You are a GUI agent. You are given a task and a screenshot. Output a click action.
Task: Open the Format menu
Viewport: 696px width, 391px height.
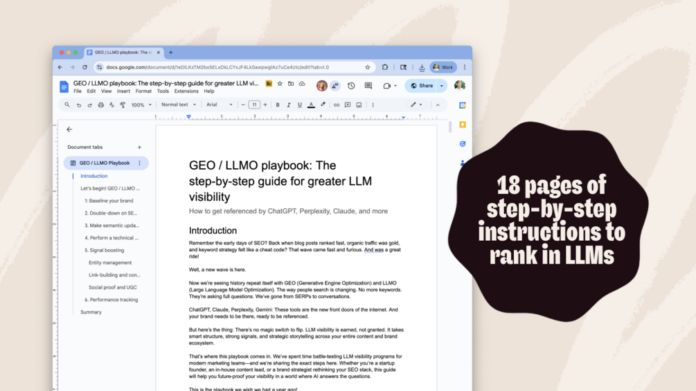pos(143,91)
